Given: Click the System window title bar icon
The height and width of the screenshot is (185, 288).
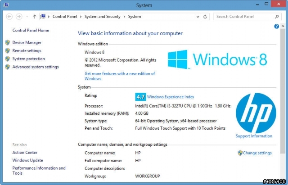Looking at the screenshot, I should (6, 5).
